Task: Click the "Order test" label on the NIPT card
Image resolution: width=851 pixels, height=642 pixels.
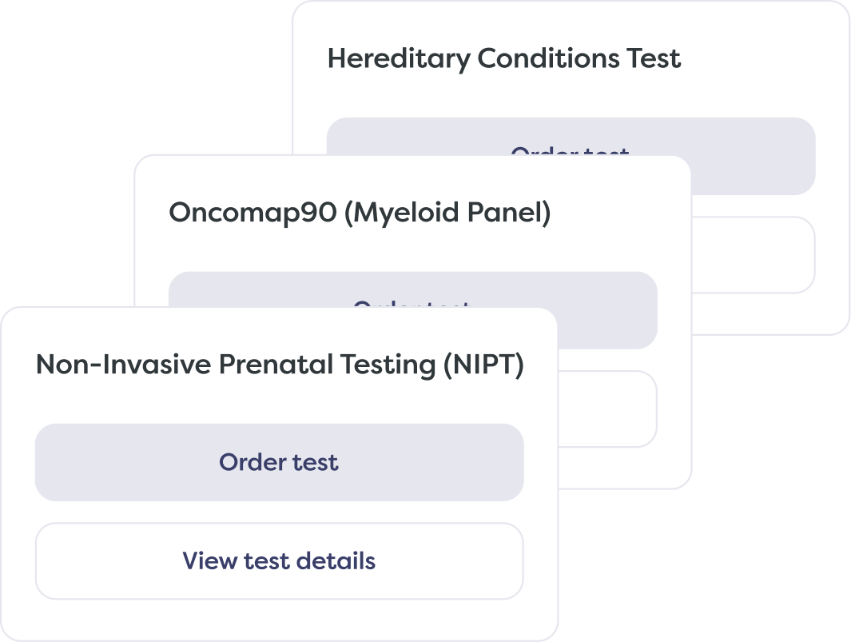Action: coord(279,462)
